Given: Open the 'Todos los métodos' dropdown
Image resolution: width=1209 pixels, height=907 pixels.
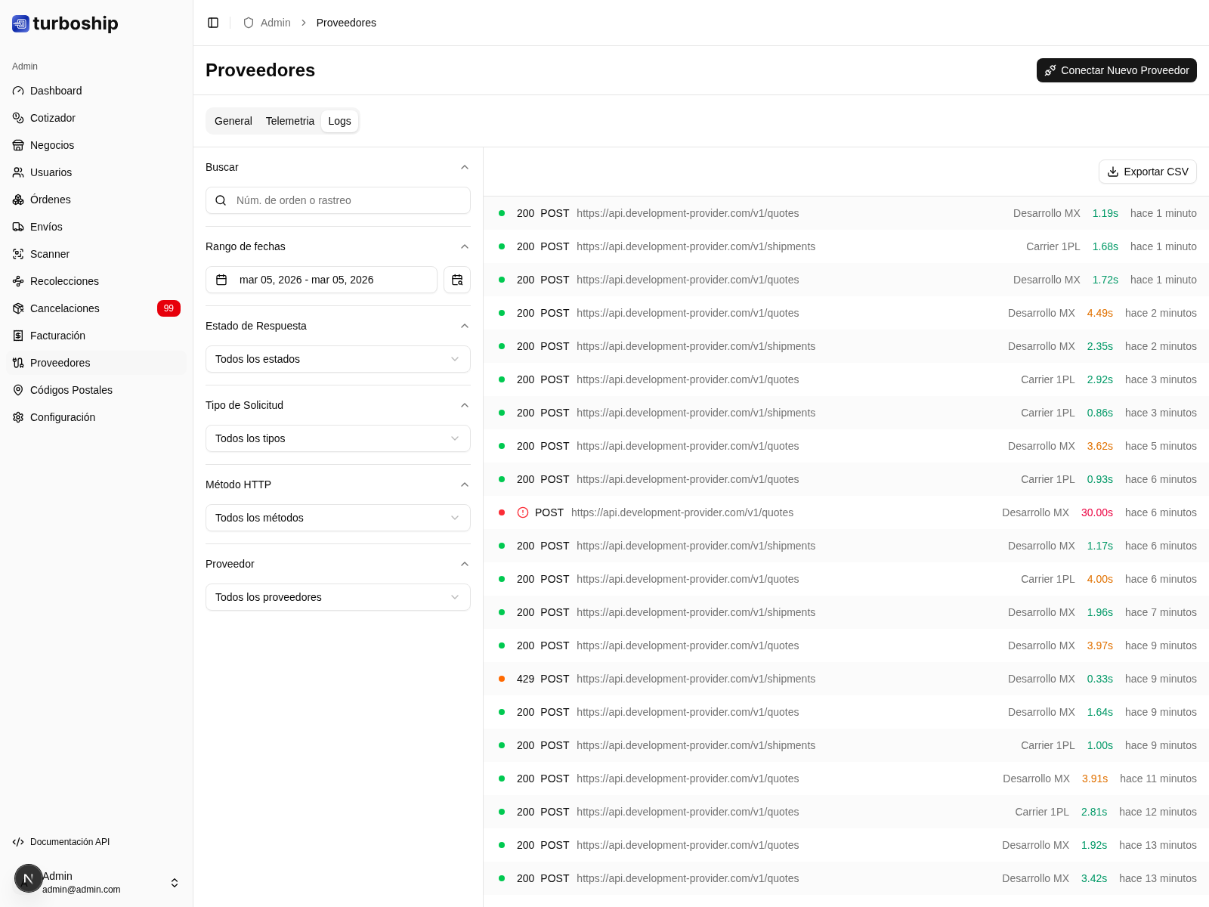Looking at the screenshot, I should tap(338, 518).
